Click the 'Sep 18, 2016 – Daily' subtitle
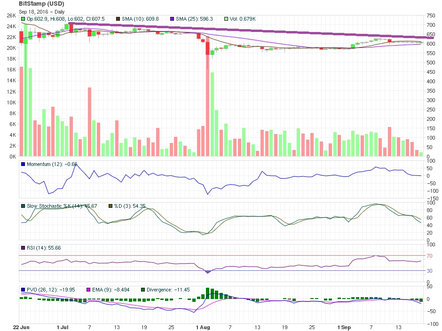Screen dimensions: 442x331 point(42,12)
